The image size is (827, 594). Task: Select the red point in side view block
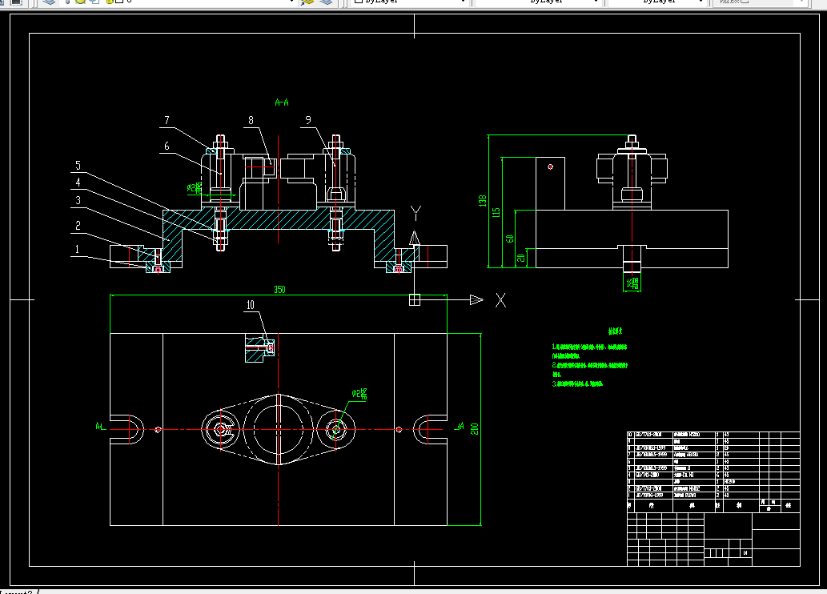tap(550, 167)
